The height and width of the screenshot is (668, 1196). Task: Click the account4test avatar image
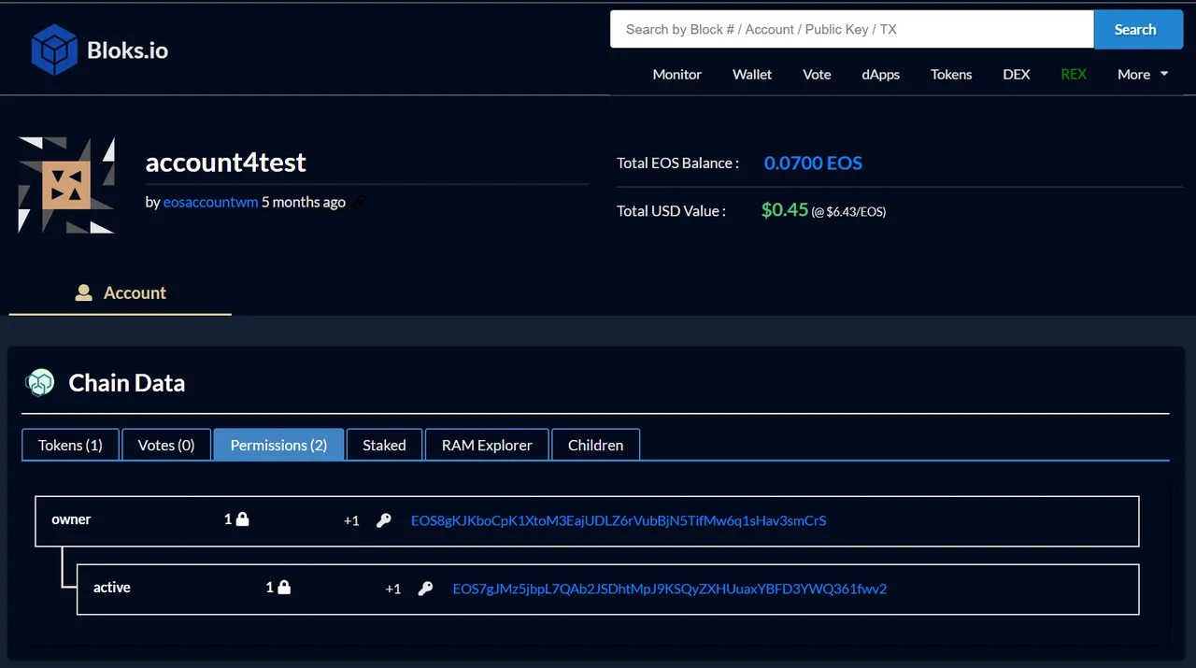[x=66, y=185]
